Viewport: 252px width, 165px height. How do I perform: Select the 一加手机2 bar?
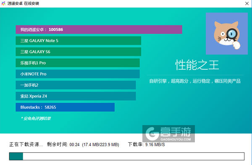(76, 85)
